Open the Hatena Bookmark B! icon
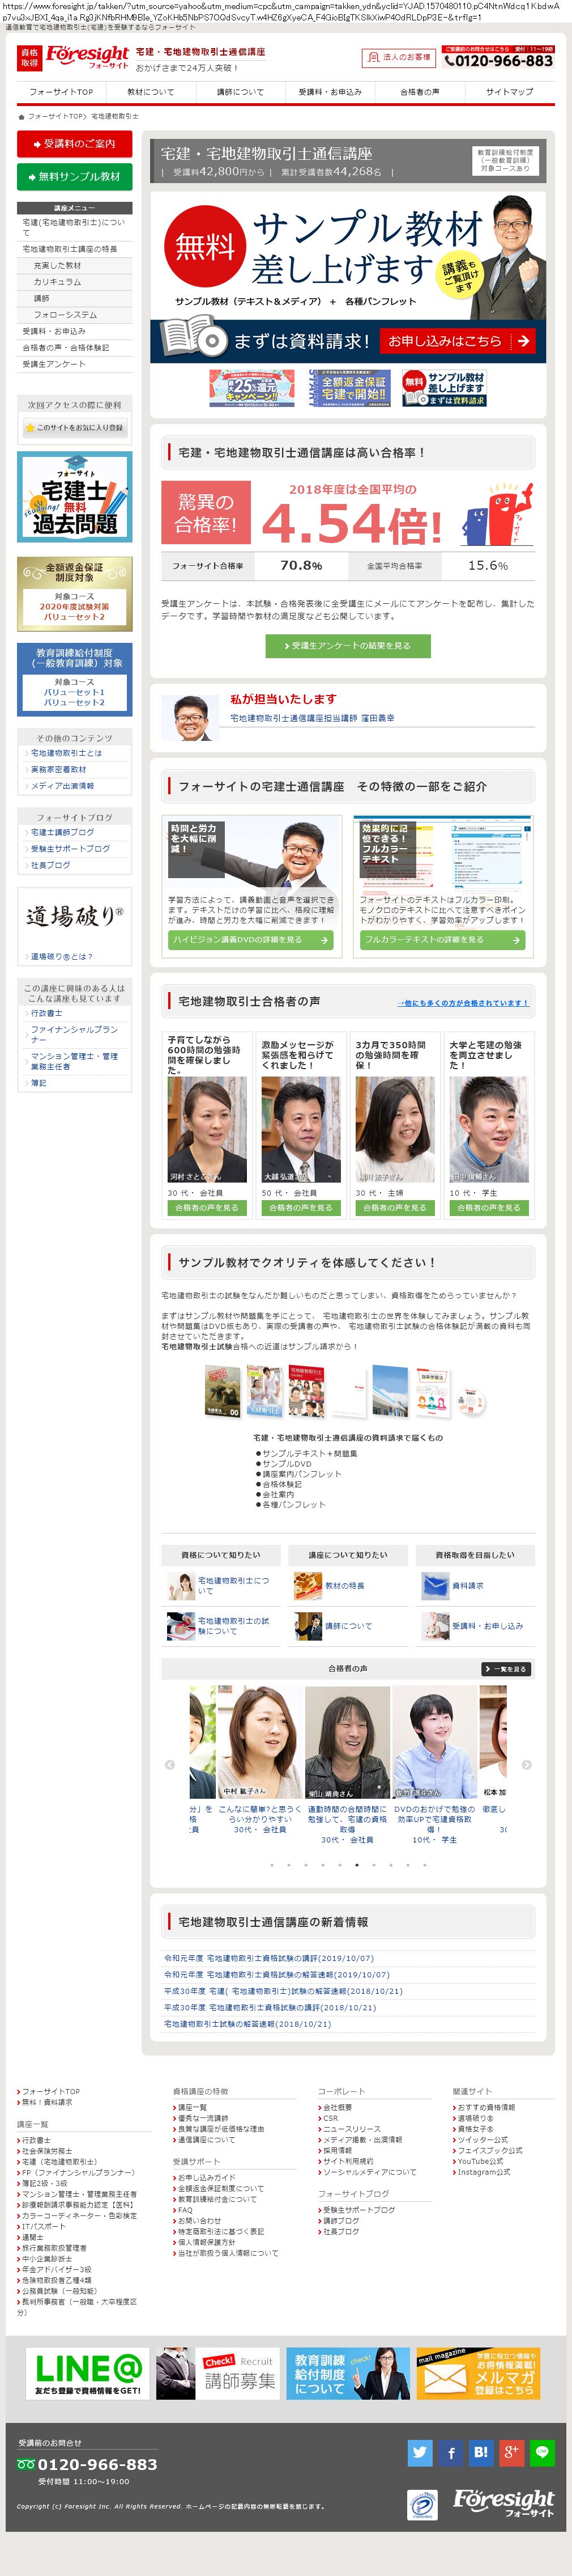This screenshot has width=572, height=2576. [x=480, y=2452]
